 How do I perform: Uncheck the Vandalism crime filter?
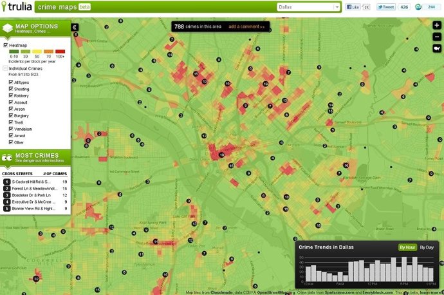11,129
